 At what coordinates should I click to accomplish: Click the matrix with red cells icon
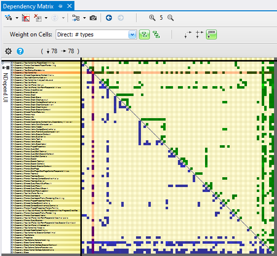click(x=26, y=18)
